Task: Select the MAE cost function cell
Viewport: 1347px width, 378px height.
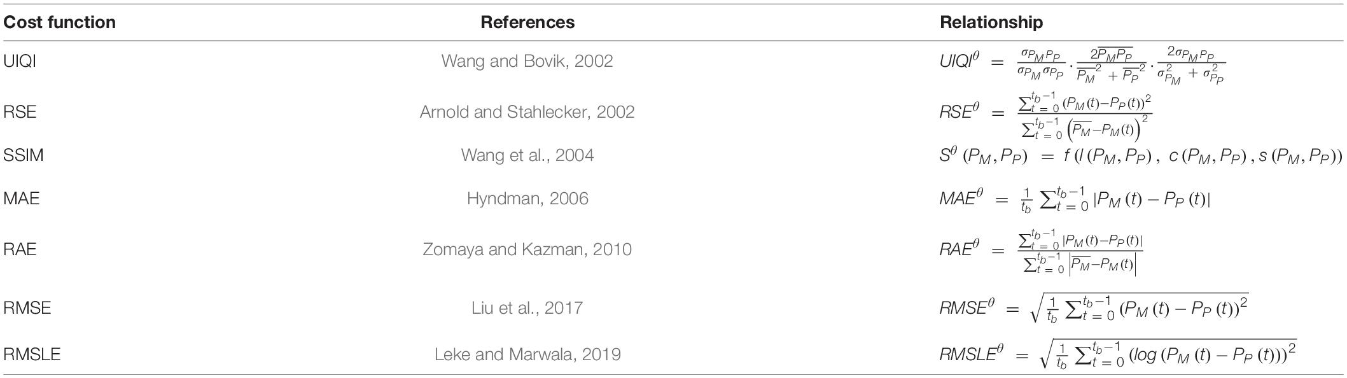Action: [x=21, y=199]
